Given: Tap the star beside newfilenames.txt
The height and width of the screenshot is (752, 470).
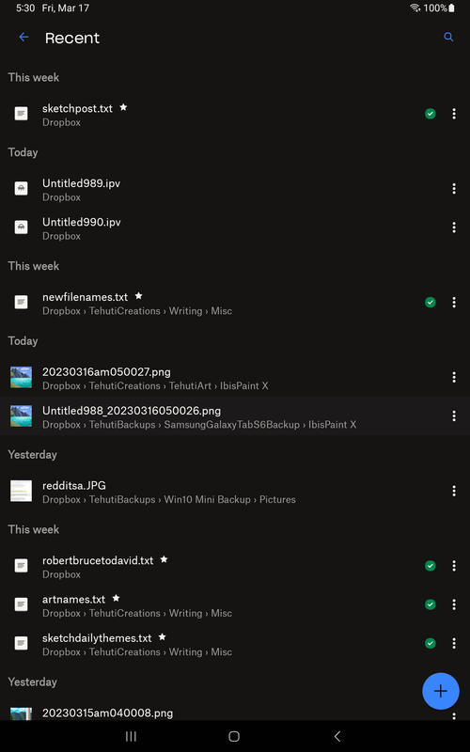Looking at the screenshot, I should pos(138,295).
